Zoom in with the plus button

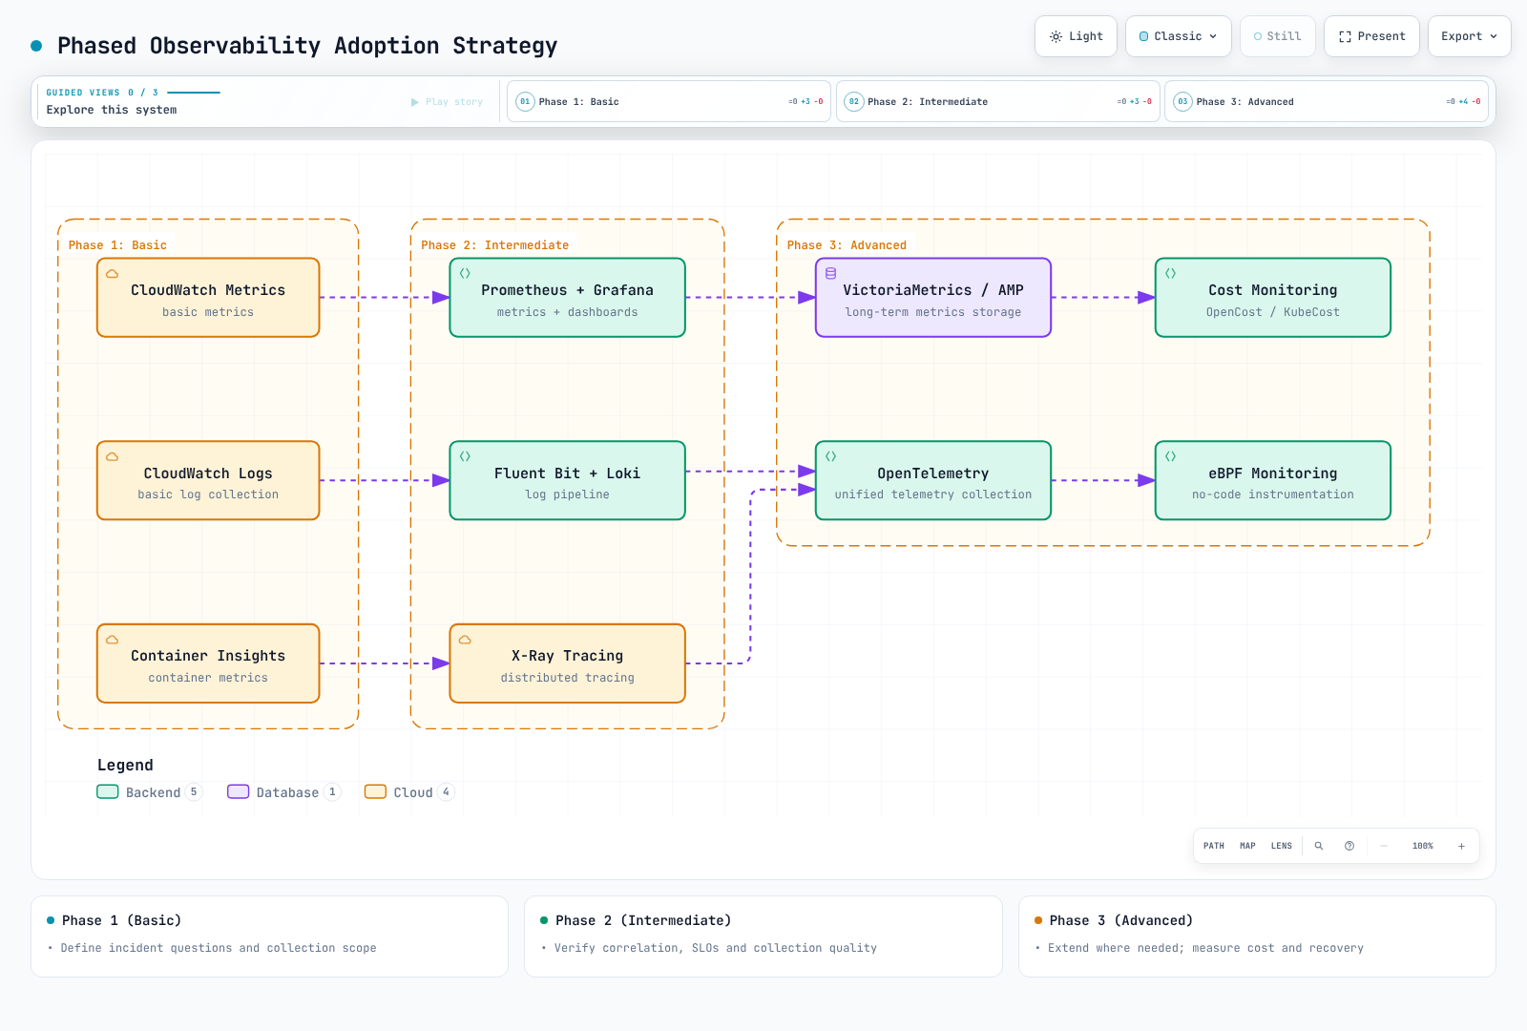(1461, 846)
